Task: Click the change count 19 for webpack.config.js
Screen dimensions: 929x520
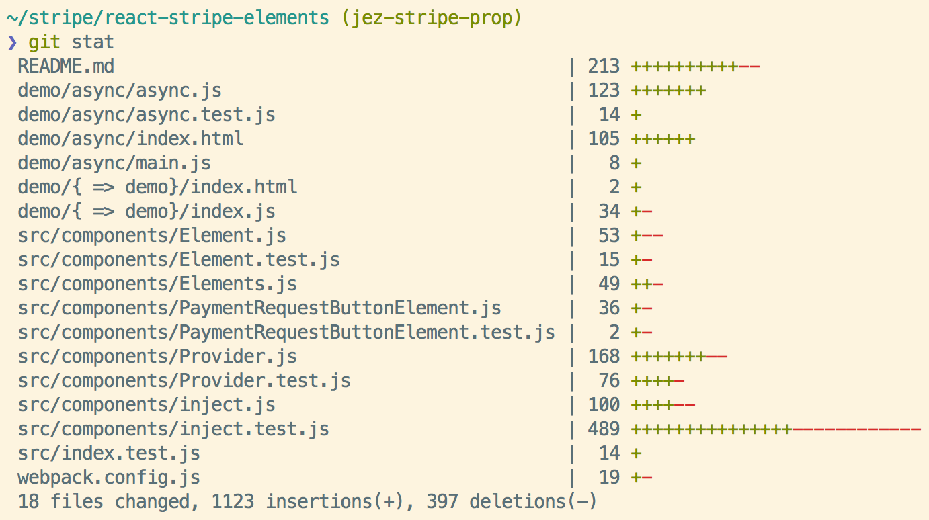Action: [x=609, y=478]
